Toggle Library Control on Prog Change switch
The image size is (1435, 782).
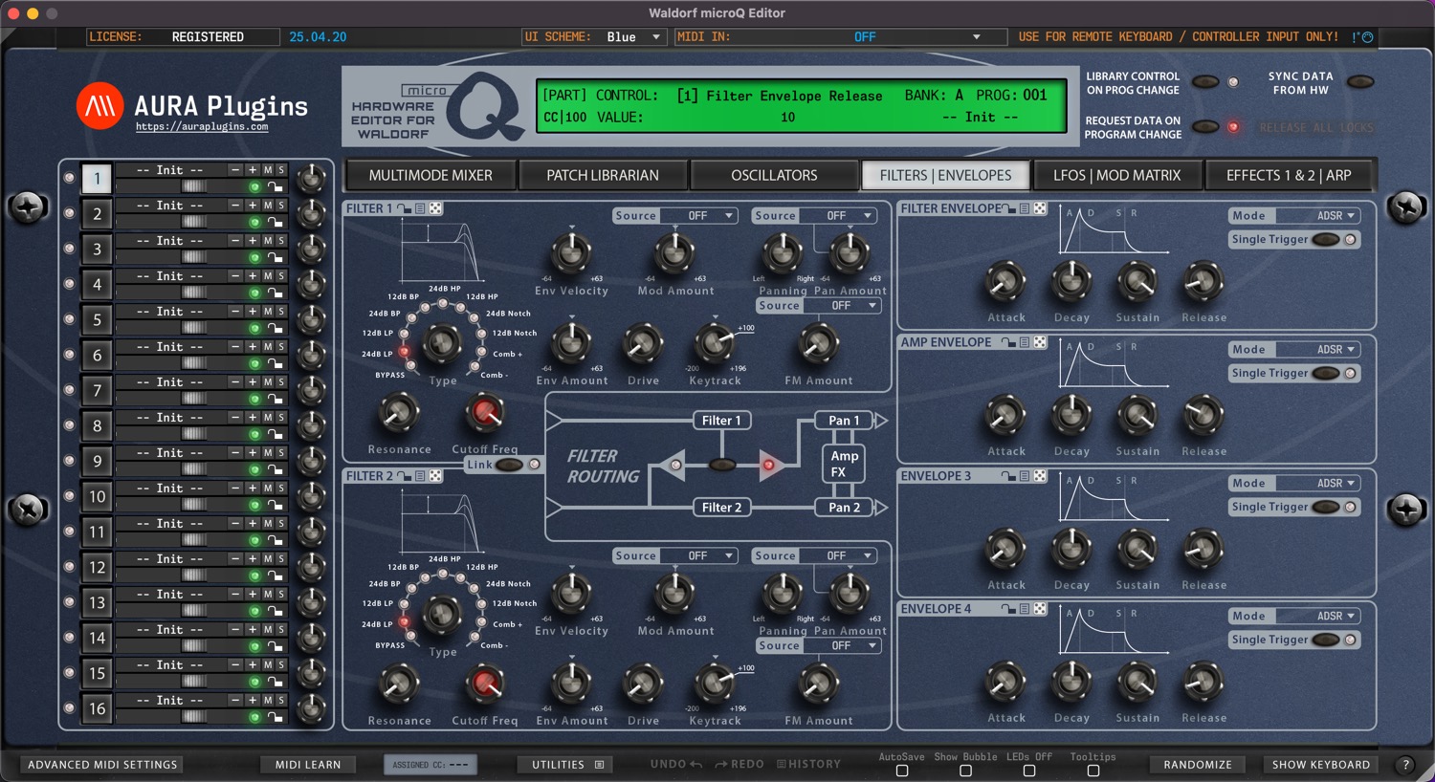click(x=1205, y=82)
